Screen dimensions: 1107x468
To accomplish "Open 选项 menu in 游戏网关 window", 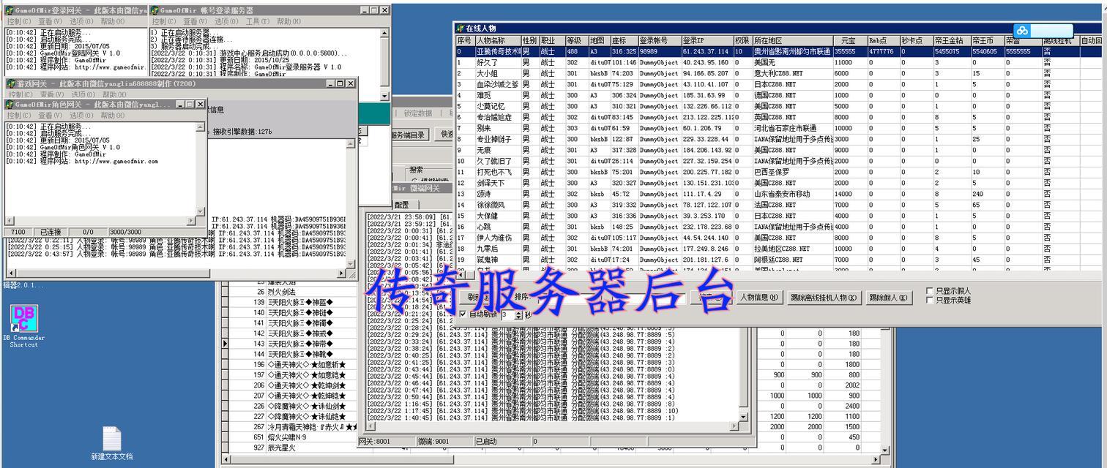I will pos(82,94).
